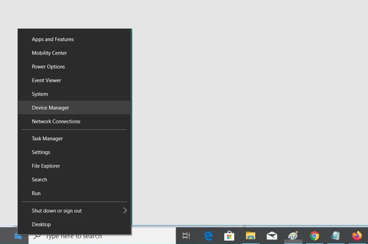Viewport: 368px width, 244px height.
Task: Choose System in the power menu
Action: click(74, 94)
